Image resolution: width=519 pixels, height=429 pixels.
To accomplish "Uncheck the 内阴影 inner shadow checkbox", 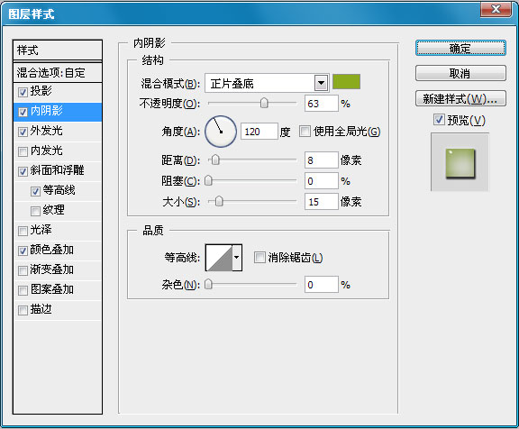I will (23, 112).
